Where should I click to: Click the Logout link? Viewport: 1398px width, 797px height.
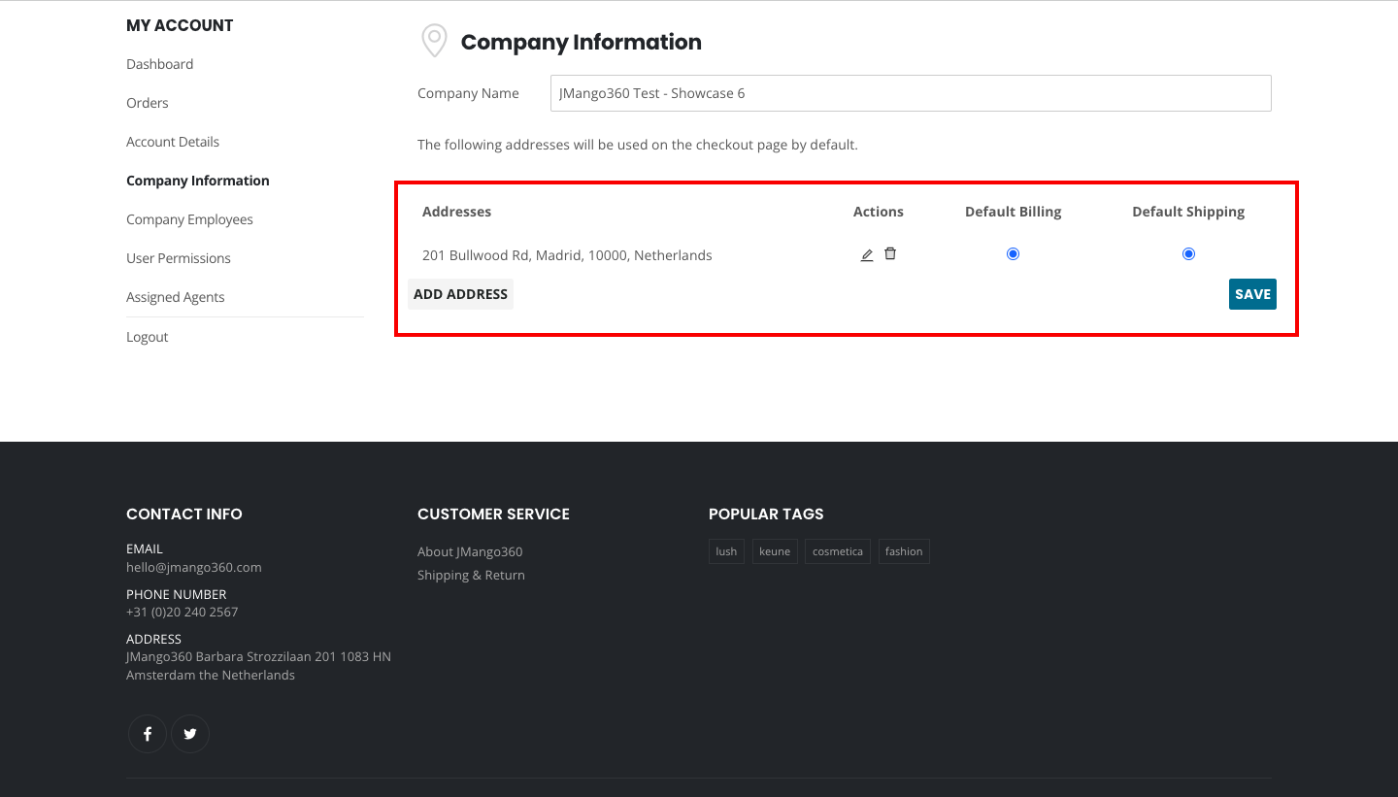click(148, 337)
